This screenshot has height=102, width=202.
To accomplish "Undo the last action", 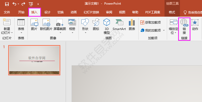I will (x=14, y=4).
